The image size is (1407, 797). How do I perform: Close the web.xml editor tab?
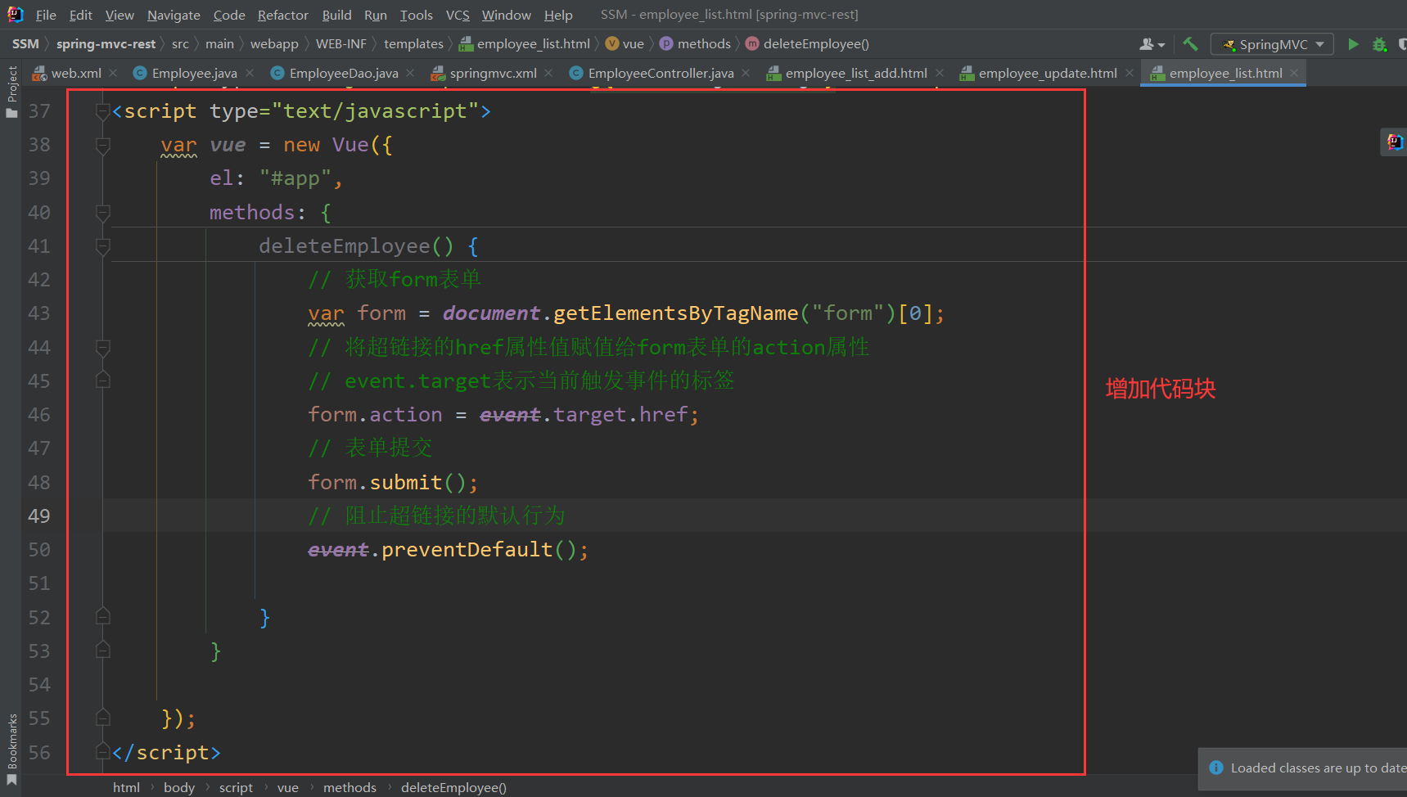113,73
